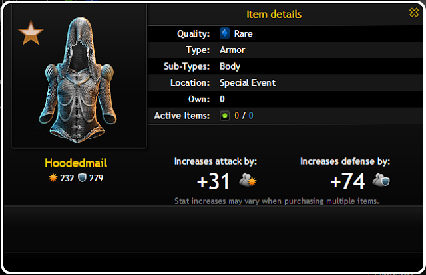This screenshot has width=426, height=275.
Task: Click the stat increases disclaimer text
Action: tap(277, 201)
